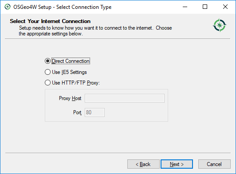Choose the Use IE5 Settings radio button
The height and width of the screenshot is (174, 236).
click(x=47, y=72)
